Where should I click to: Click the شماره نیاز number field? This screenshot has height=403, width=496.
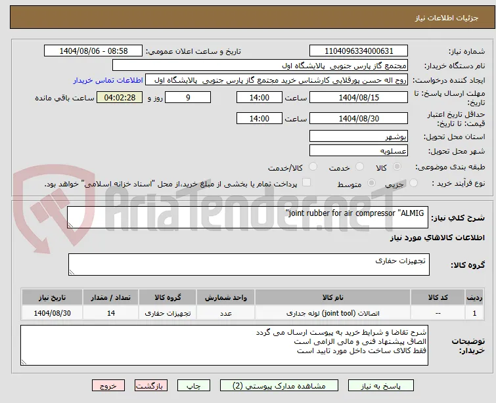click(359, 51)
